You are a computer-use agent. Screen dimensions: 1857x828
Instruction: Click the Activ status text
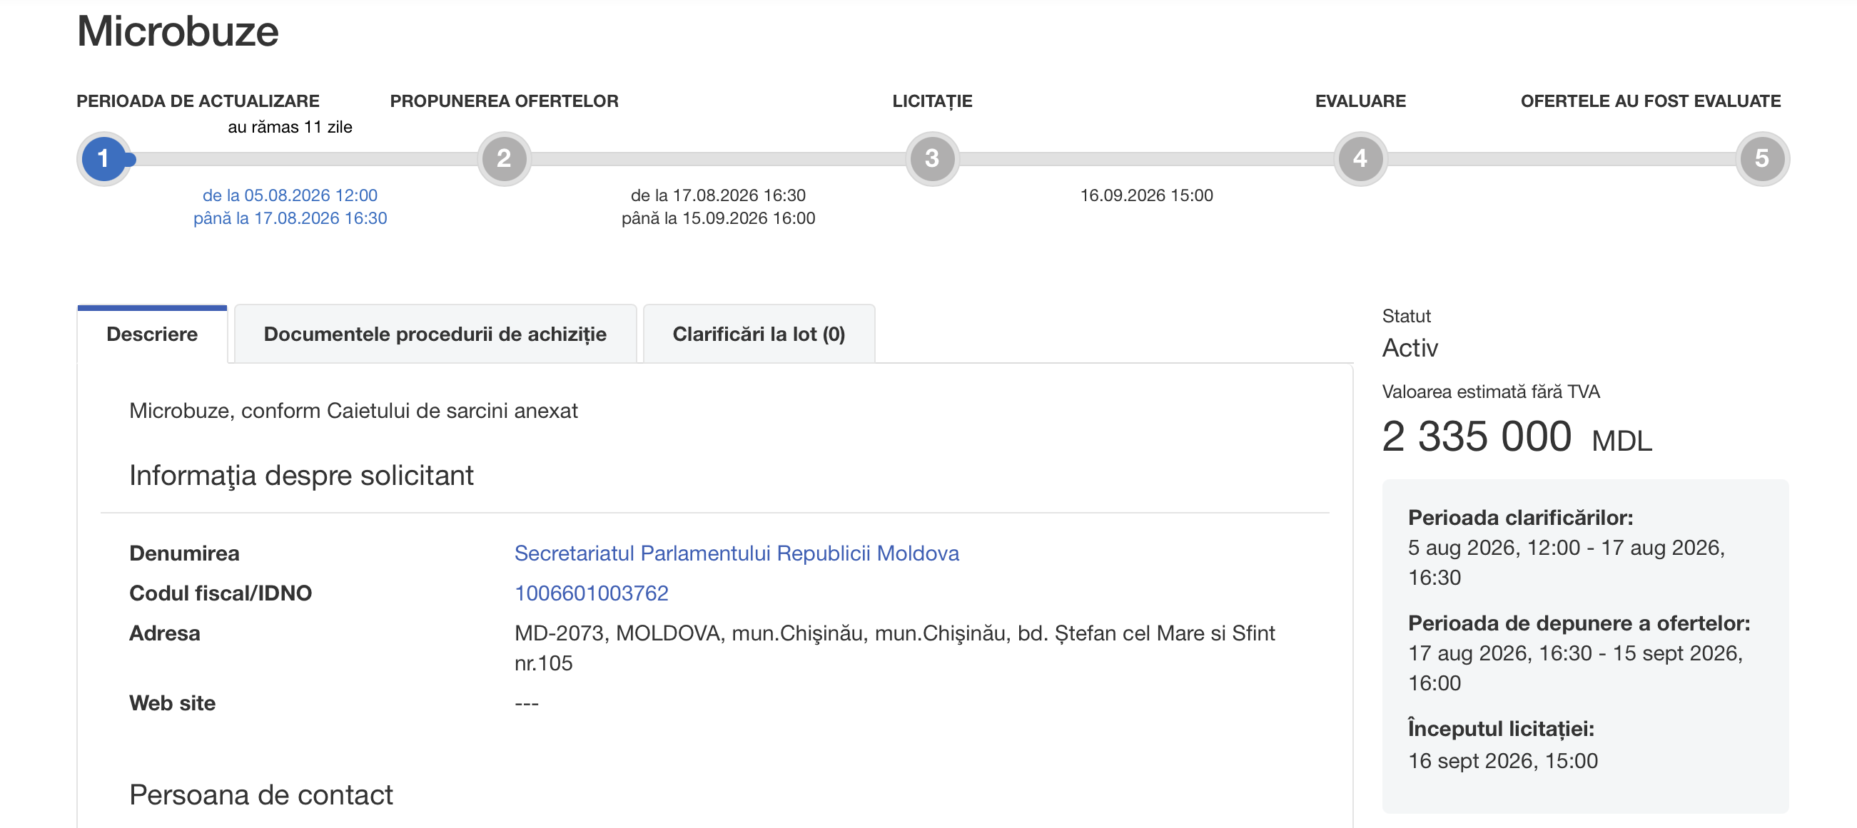[1410, 348]
